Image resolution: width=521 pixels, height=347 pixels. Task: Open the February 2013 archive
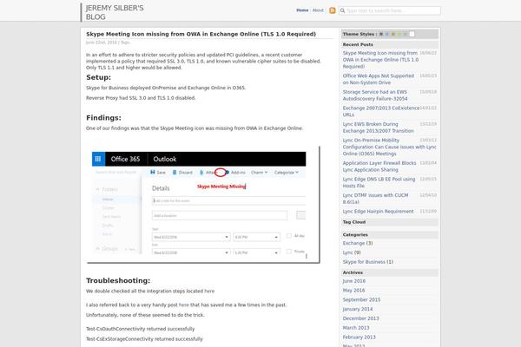pos(359,337)
